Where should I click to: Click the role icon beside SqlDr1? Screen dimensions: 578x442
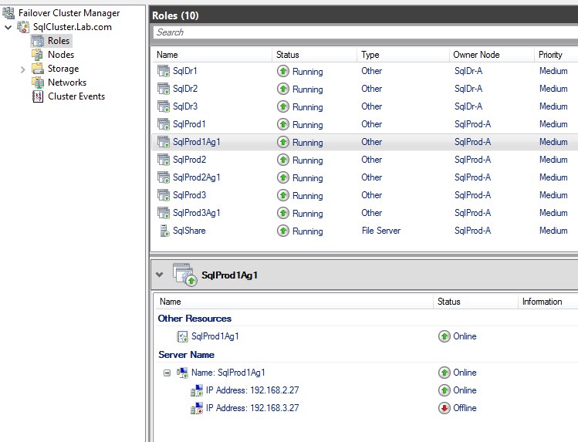pyautogui.click(x=164, y=71)
